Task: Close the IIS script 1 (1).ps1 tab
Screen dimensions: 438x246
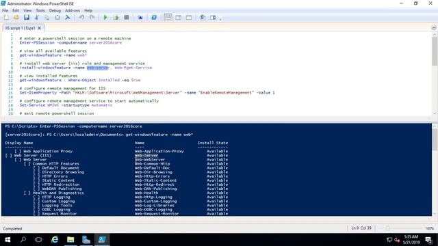Action: [40, 28]
